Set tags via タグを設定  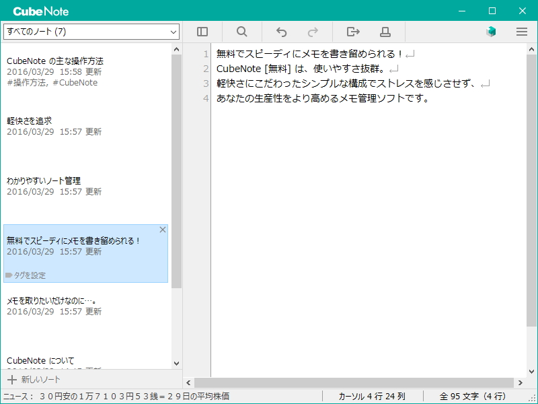point(26,275)
